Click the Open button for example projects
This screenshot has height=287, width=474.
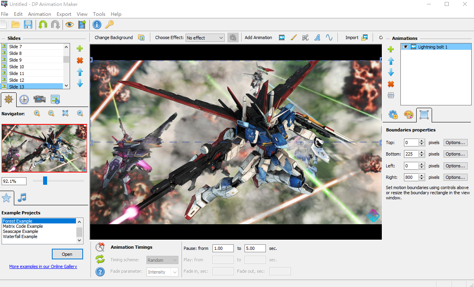(x=67, y=254)
